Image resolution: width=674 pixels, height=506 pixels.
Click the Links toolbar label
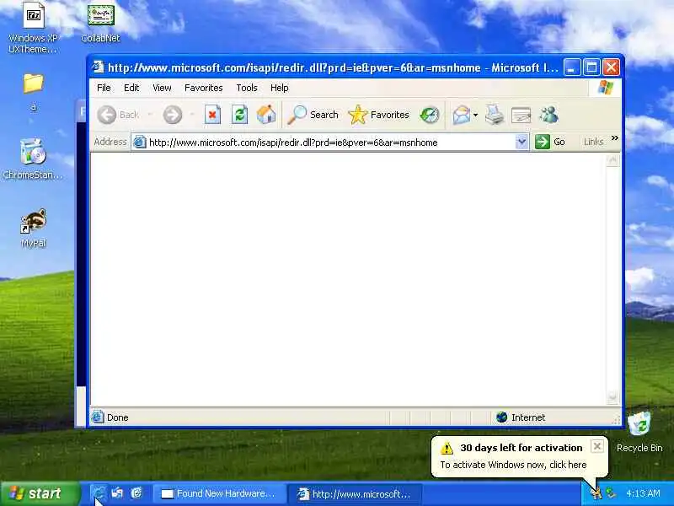click(x=594, y=142)
